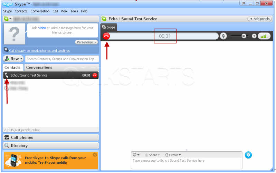The height and width of the screenshot is (173, 276).
Task: Open the Contacts menu
Action: [x=21, y=11]
